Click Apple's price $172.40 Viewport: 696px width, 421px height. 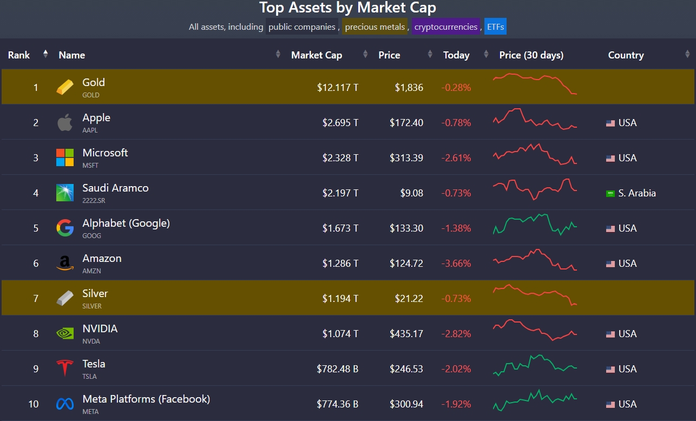(x=406, y=123)
